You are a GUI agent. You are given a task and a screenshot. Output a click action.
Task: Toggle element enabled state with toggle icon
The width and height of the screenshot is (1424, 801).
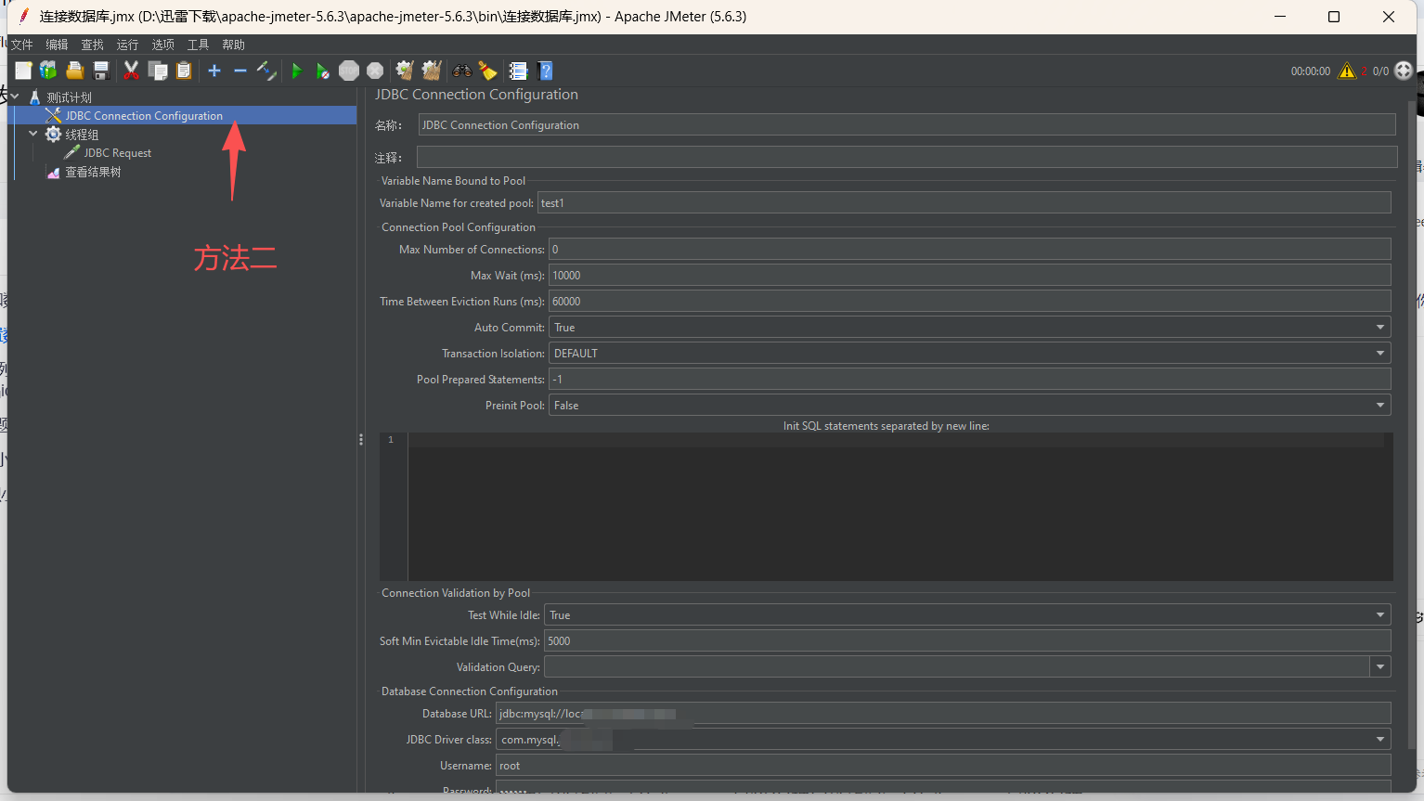coord(266,71)
